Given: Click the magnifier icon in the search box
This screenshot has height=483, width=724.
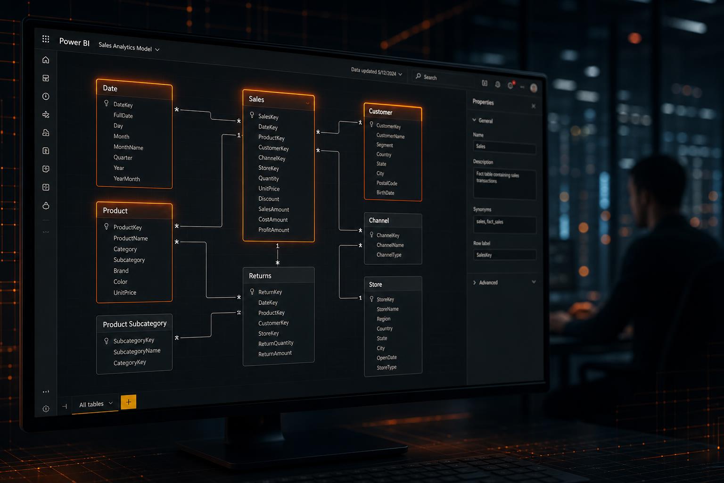Looking at the screenshot, I should (x=418, y=76).
